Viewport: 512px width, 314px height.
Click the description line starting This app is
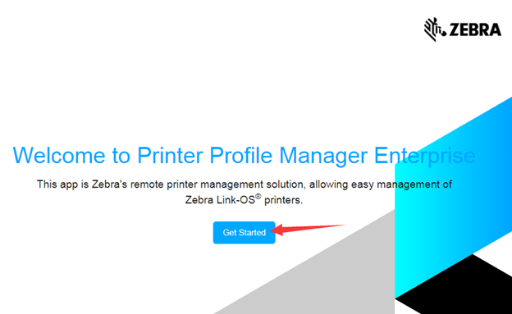tap(245, 184)
